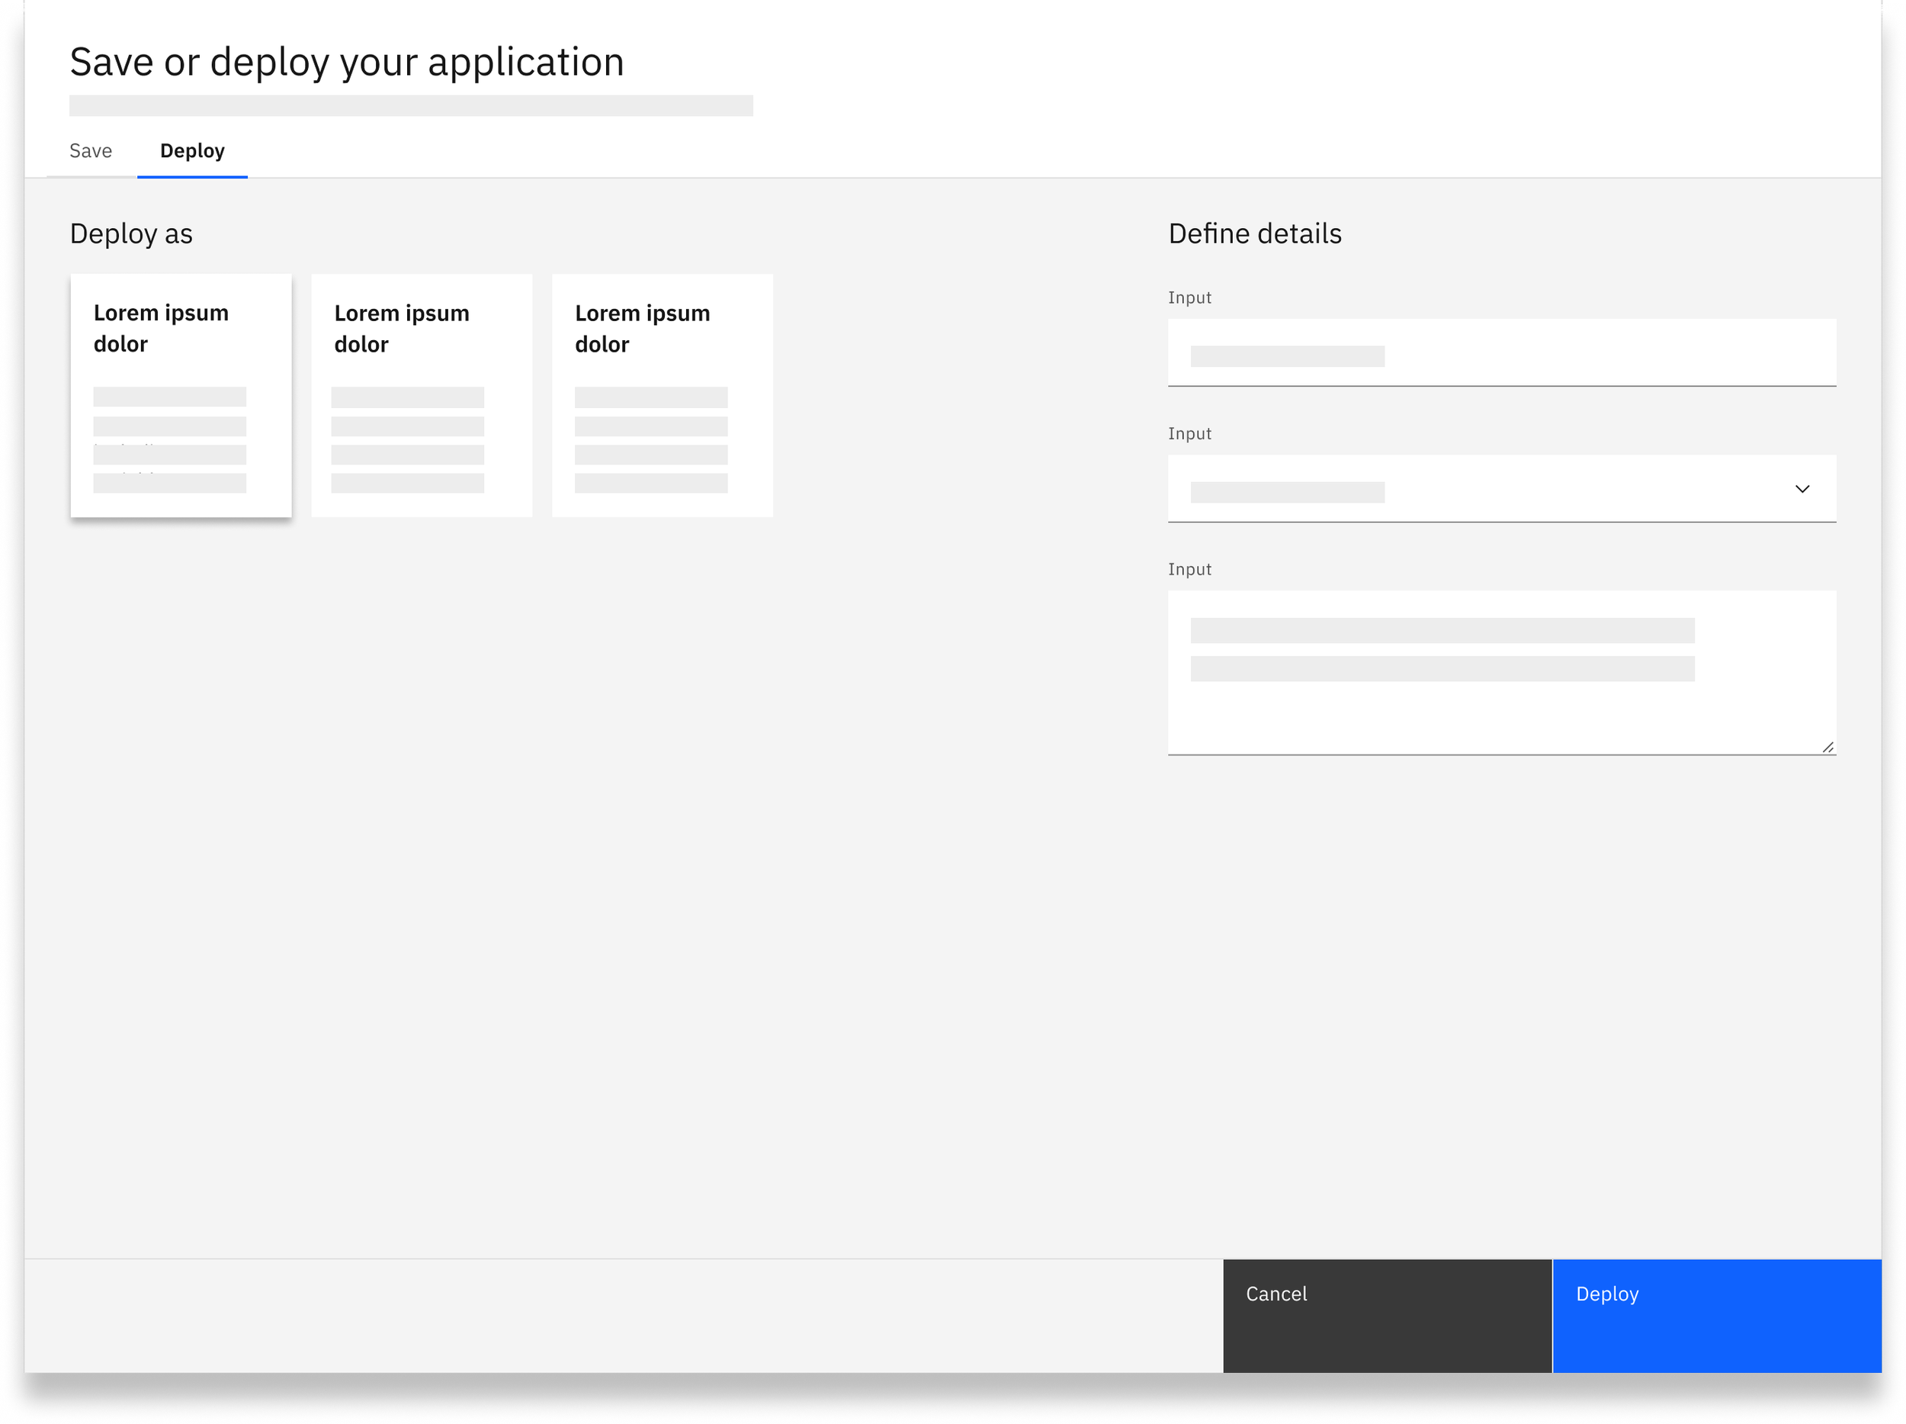Click the blue Deploy button
The height and width of the screenshot is (1424, 1906).
pyautogui.click(x=1716, y=1316)
